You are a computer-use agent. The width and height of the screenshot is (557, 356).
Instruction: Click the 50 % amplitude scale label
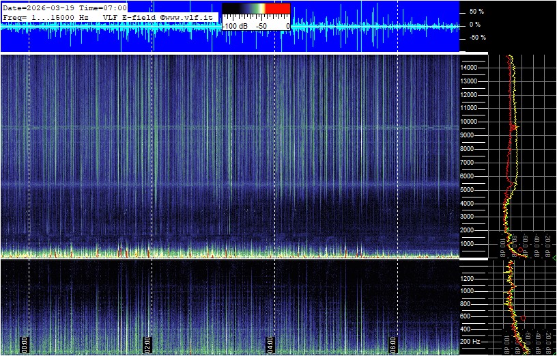(476, 12)
